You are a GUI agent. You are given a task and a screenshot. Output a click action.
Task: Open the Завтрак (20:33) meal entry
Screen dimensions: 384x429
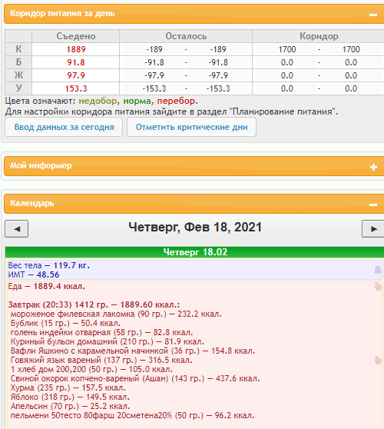[x=94, y=304]
